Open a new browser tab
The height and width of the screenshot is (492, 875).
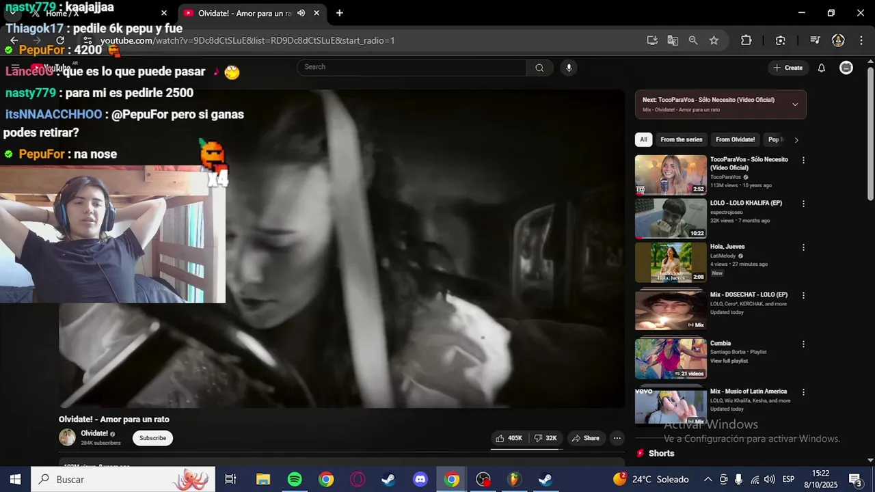click(339, 13)
